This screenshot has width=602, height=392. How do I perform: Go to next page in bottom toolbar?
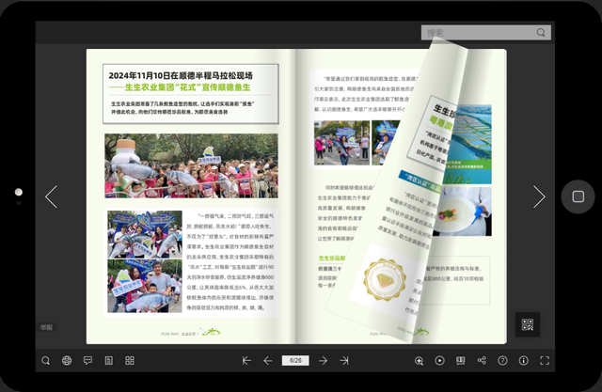pyautogui.click(x=324, y=361)
